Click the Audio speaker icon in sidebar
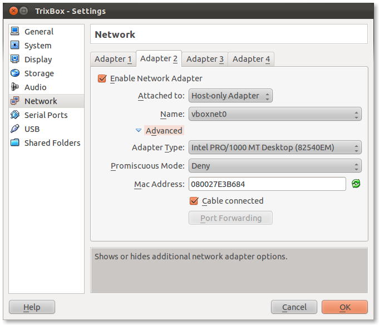379x325 pixels. point(15,87)
